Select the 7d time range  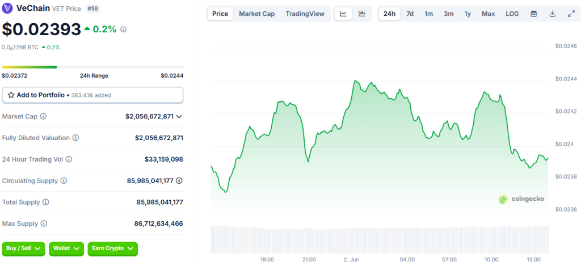(410, 14)
